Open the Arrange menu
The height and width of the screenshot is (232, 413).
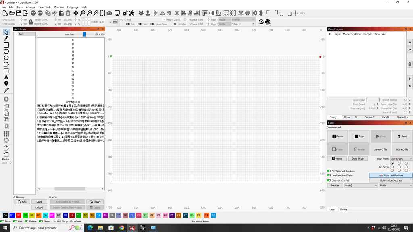(x=31, y=7)
